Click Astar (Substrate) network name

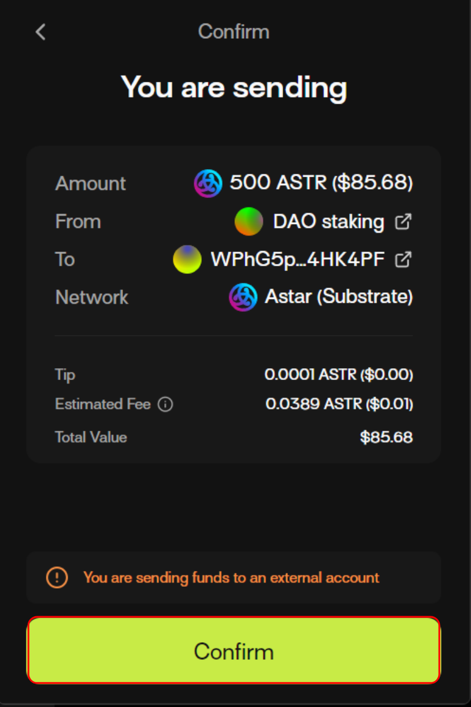[x=339, y=297]
